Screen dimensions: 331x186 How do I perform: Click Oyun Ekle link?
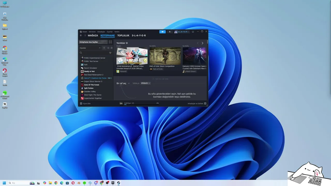[x=87, y=103]
